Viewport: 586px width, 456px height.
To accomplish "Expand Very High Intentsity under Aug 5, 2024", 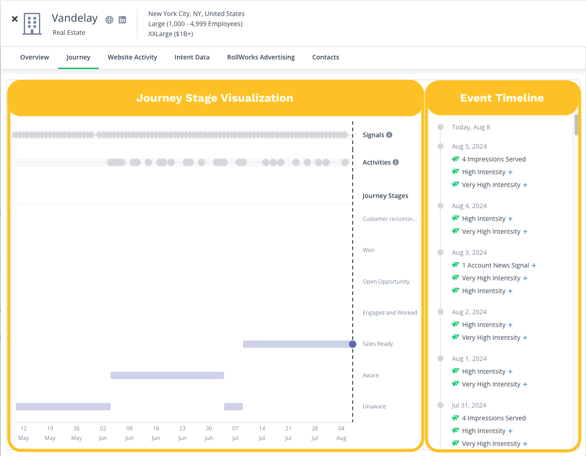I will (525, 185).
